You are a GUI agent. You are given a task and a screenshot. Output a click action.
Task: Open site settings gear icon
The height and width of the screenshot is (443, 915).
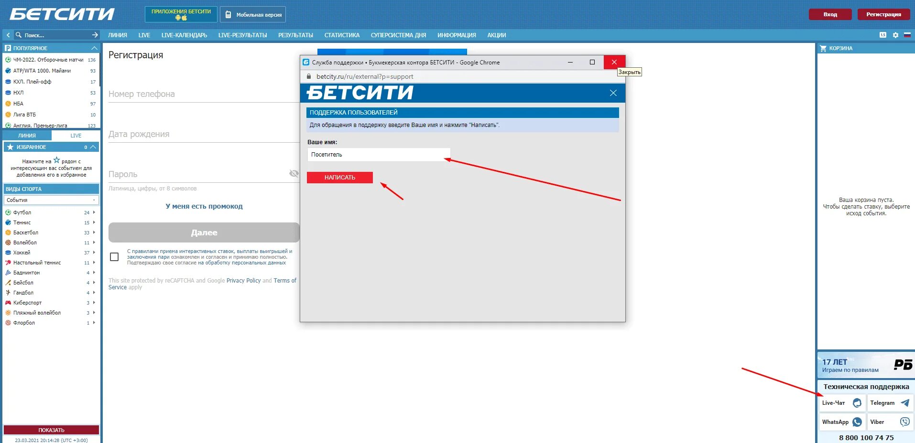coord(895,35)
